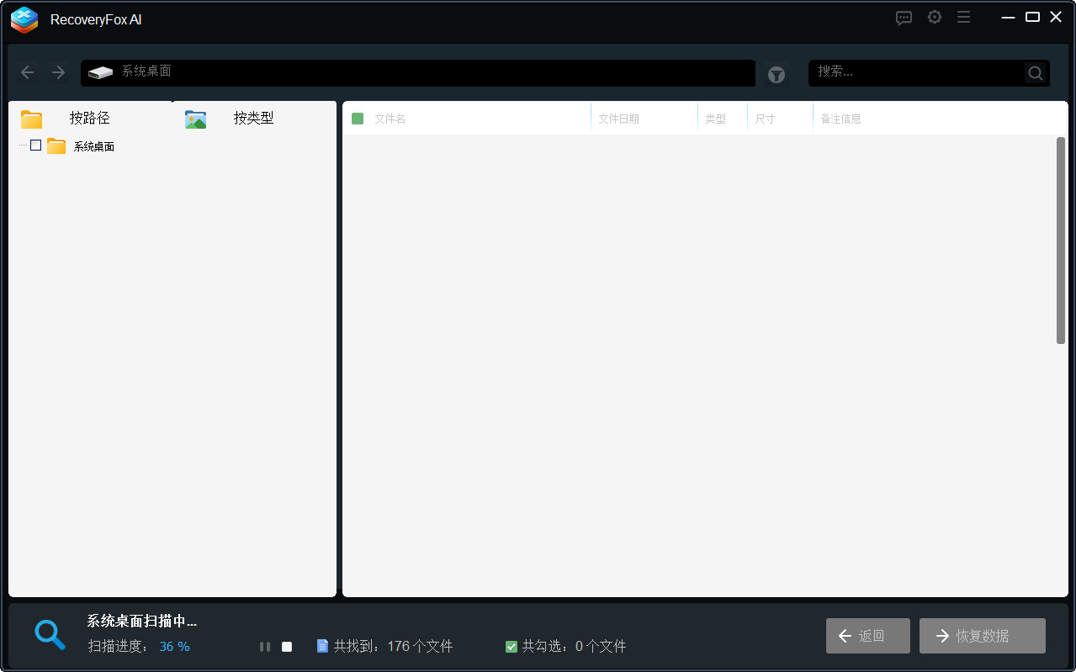Click the forward arrow navigation button
This screenshot has width=1076, height=672.
[57, 72]
